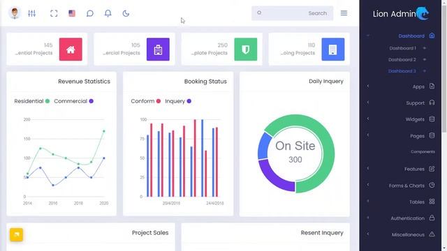Toggle sidebar with hamburger menu
This screenshot has height=251, width=447.
click(344, 13)
